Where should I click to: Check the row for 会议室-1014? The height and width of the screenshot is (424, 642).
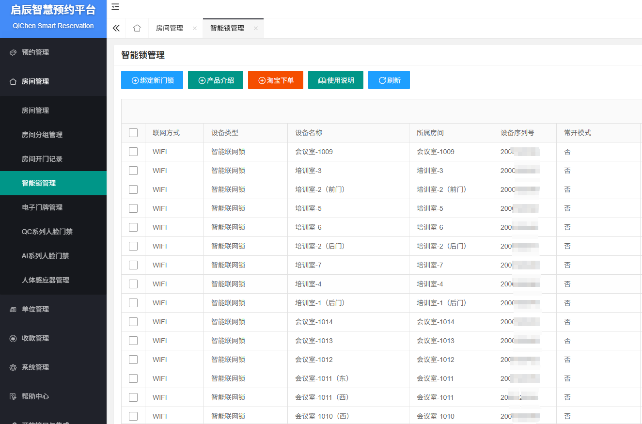coord(133,322)
